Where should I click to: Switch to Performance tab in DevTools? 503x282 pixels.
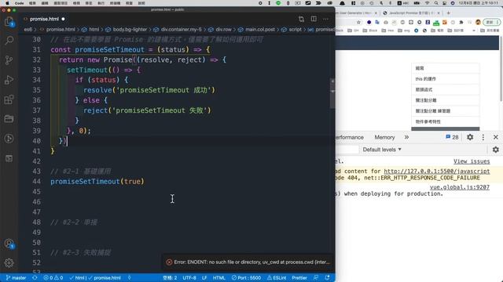pyautogui.click(x=350, y=137)
